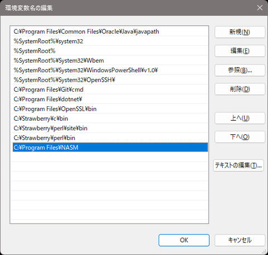The height and width of the screenshot is (255, 268).
Task: Click the 編集(E) button
Action: [x=240, y=51]
